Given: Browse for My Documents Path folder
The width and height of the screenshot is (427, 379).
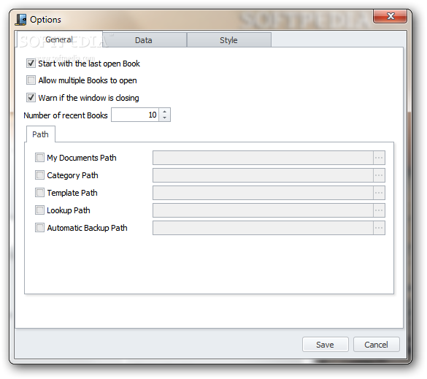Looking at the screenshot, I should (379, 158).
